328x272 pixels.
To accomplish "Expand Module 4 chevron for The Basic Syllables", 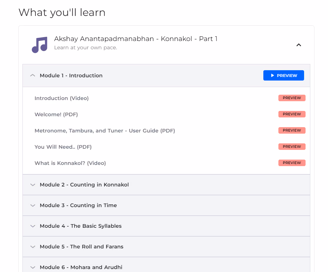I will (33, 226).
